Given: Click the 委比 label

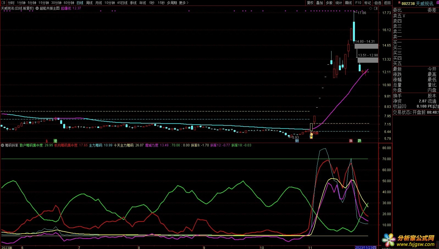Looking at the screenshot, I should click(x=397, y=10).
